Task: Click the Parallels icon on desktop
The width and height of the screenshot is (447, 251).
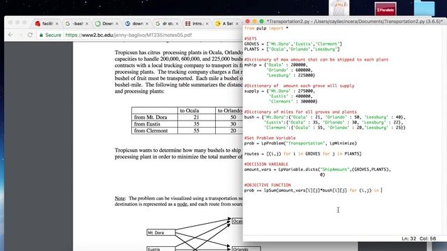Action: coord(385,9)
